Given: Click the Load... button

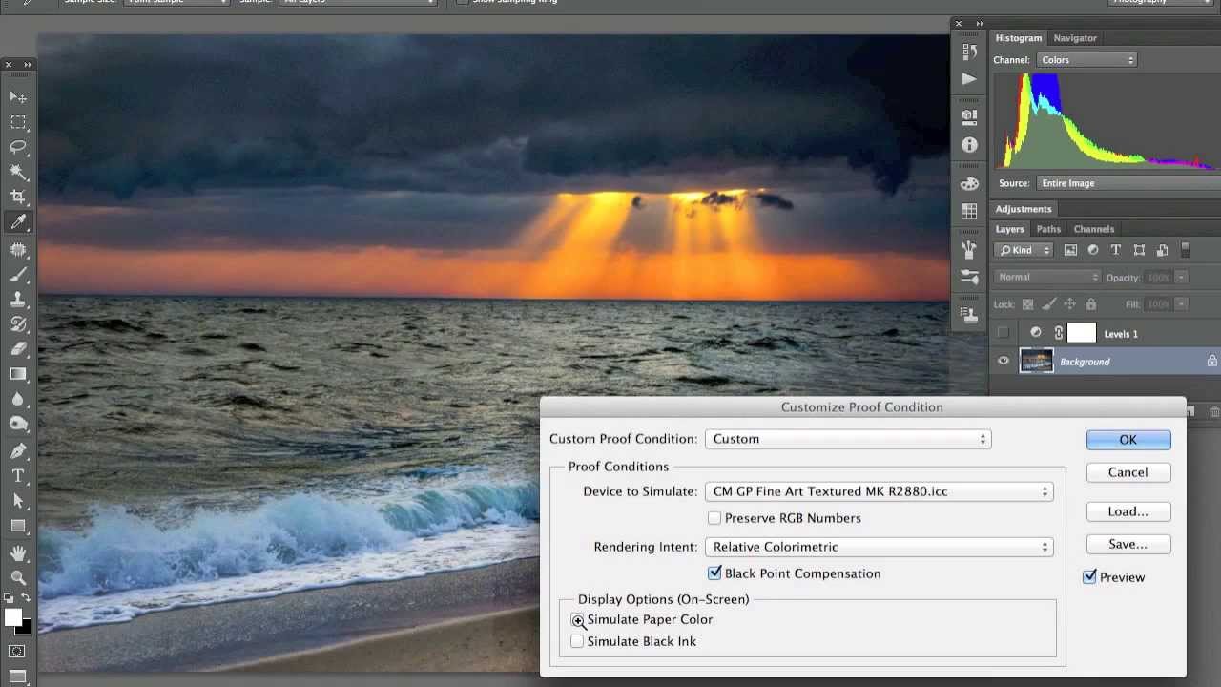Looking at the screenshot, I should point(1128,511).
